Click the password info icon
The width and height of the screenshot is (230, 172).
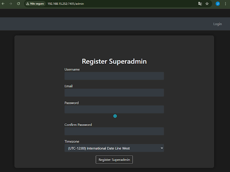(x=115, y=116)
